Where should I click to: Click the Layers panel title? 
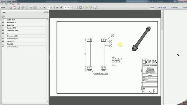tap(4, 12)
